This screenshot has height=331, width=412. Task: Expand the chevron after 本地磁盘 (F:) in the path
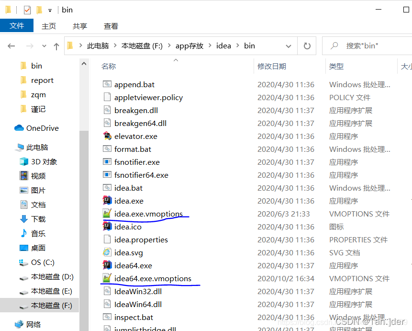click(169, 46)
